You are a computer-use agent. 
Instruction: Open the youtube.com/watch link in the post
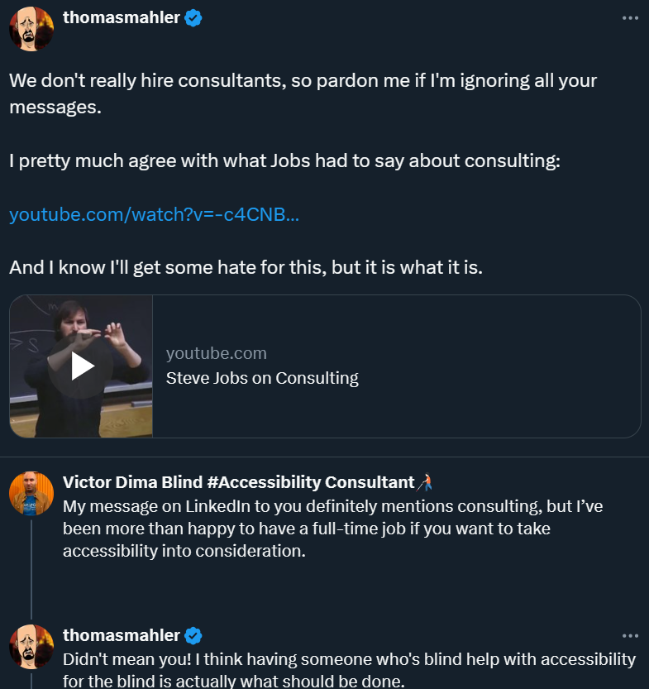(154, 215)
